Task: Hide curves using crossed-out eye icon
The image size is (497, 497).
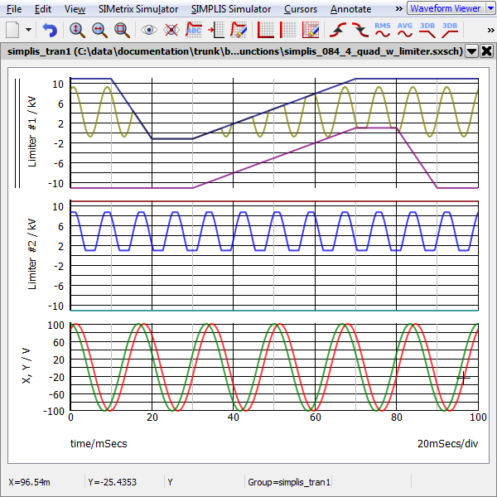Action: pyautogui.click(x=171, y=30)
